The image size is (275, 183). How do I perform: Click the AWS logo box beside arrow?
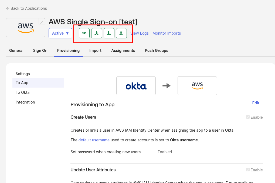point(197,86)
